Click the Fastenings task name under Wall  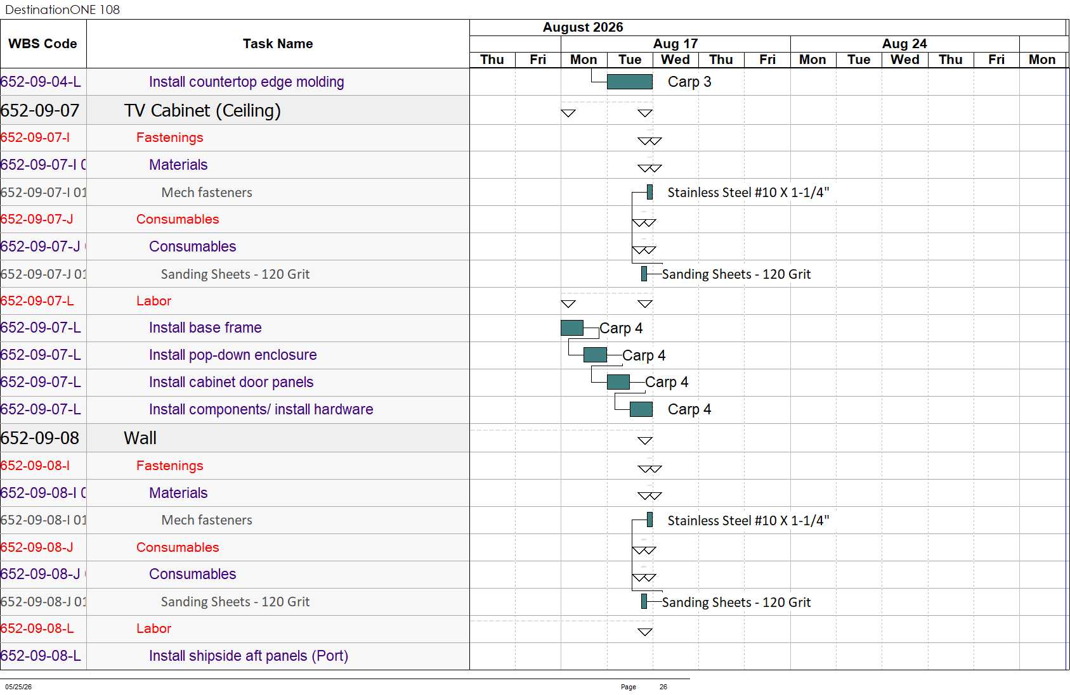[170, 466]
